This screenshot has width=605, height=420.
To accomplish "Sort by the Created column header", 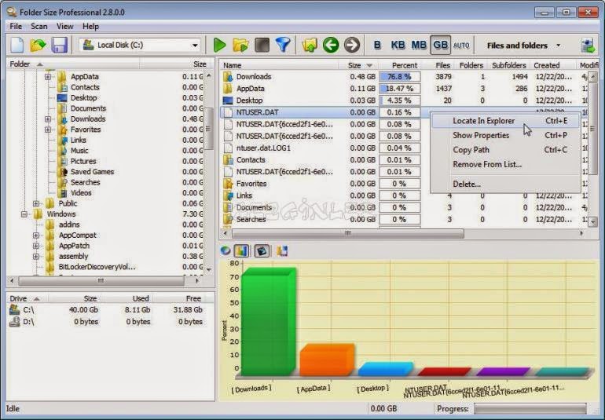I will [553, 65].
